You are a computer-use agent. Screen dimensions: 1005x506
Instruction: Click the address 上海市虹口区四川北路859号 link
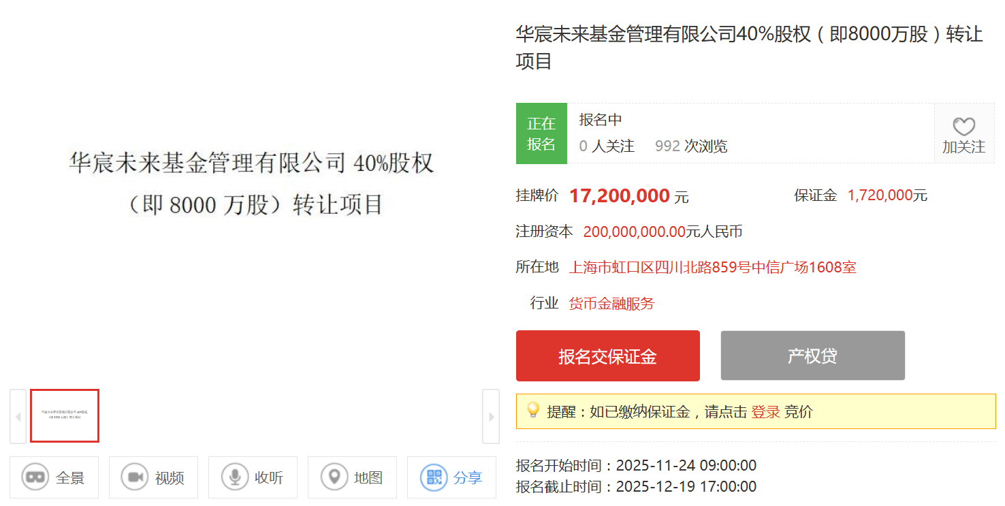tap(712, 268)
